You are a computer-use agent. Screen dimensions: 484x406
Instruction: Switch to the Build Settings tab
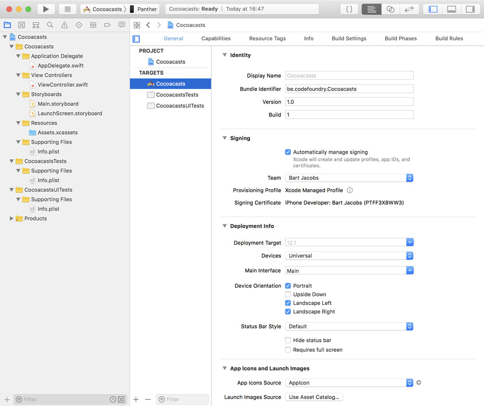[x=349, y=38]
